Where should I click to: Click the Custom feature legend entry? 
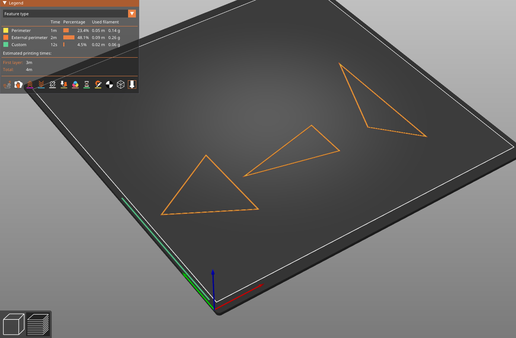click(19, 45)
